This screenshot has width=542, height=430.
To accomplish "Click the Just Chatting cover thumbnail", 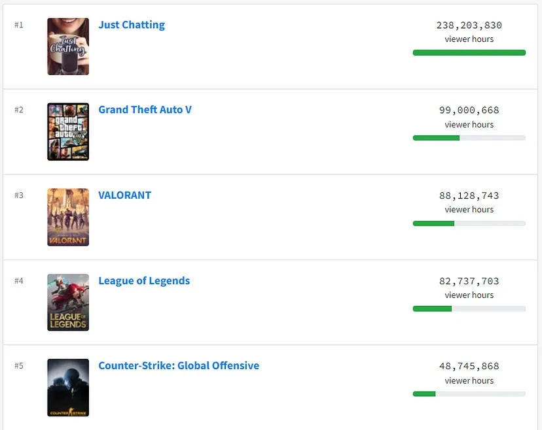I will tap(68, 46).
